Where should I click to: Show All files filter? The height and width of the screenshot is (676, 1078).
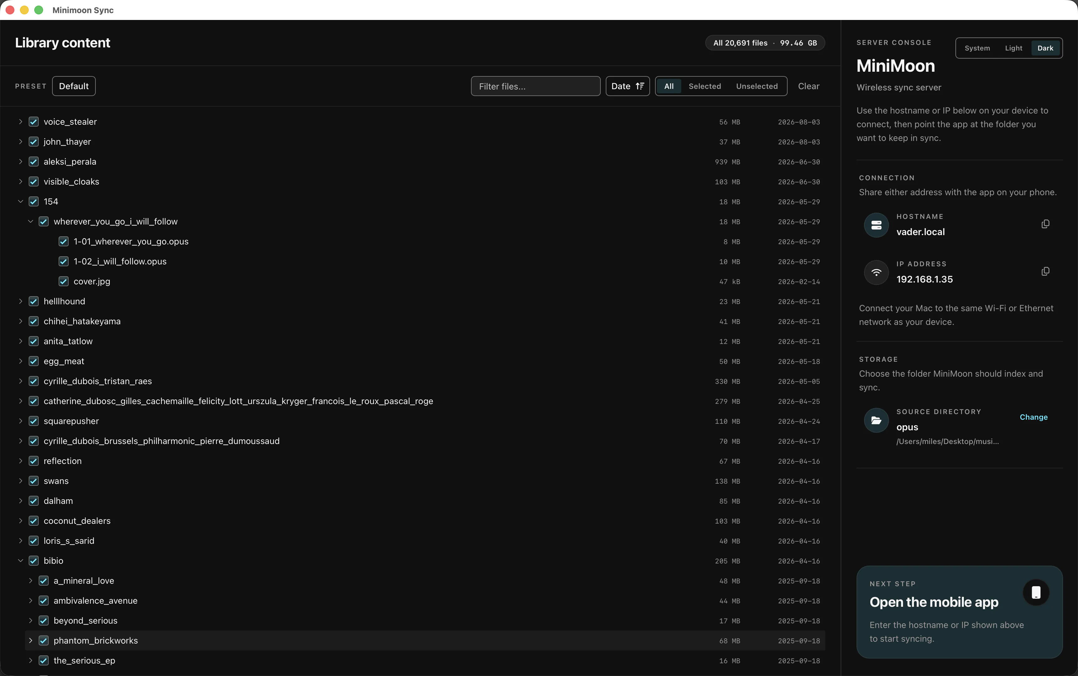pyautogui.click(x=668, y=86)
